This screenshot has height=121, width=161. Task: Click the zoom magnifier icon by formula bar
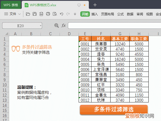point(56,26)
